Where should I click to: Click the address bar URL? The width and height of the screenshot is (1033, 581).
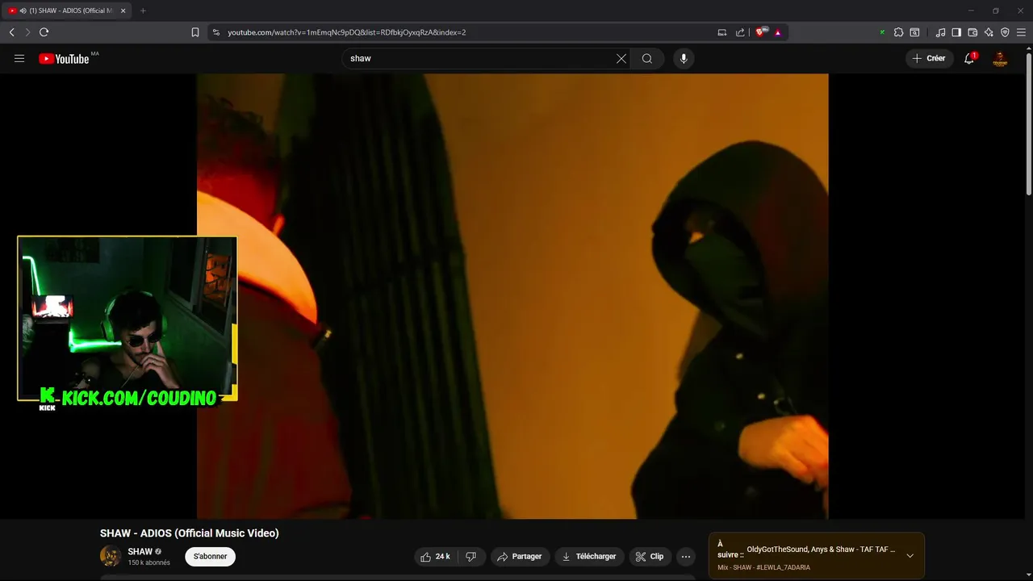[347, 32]
